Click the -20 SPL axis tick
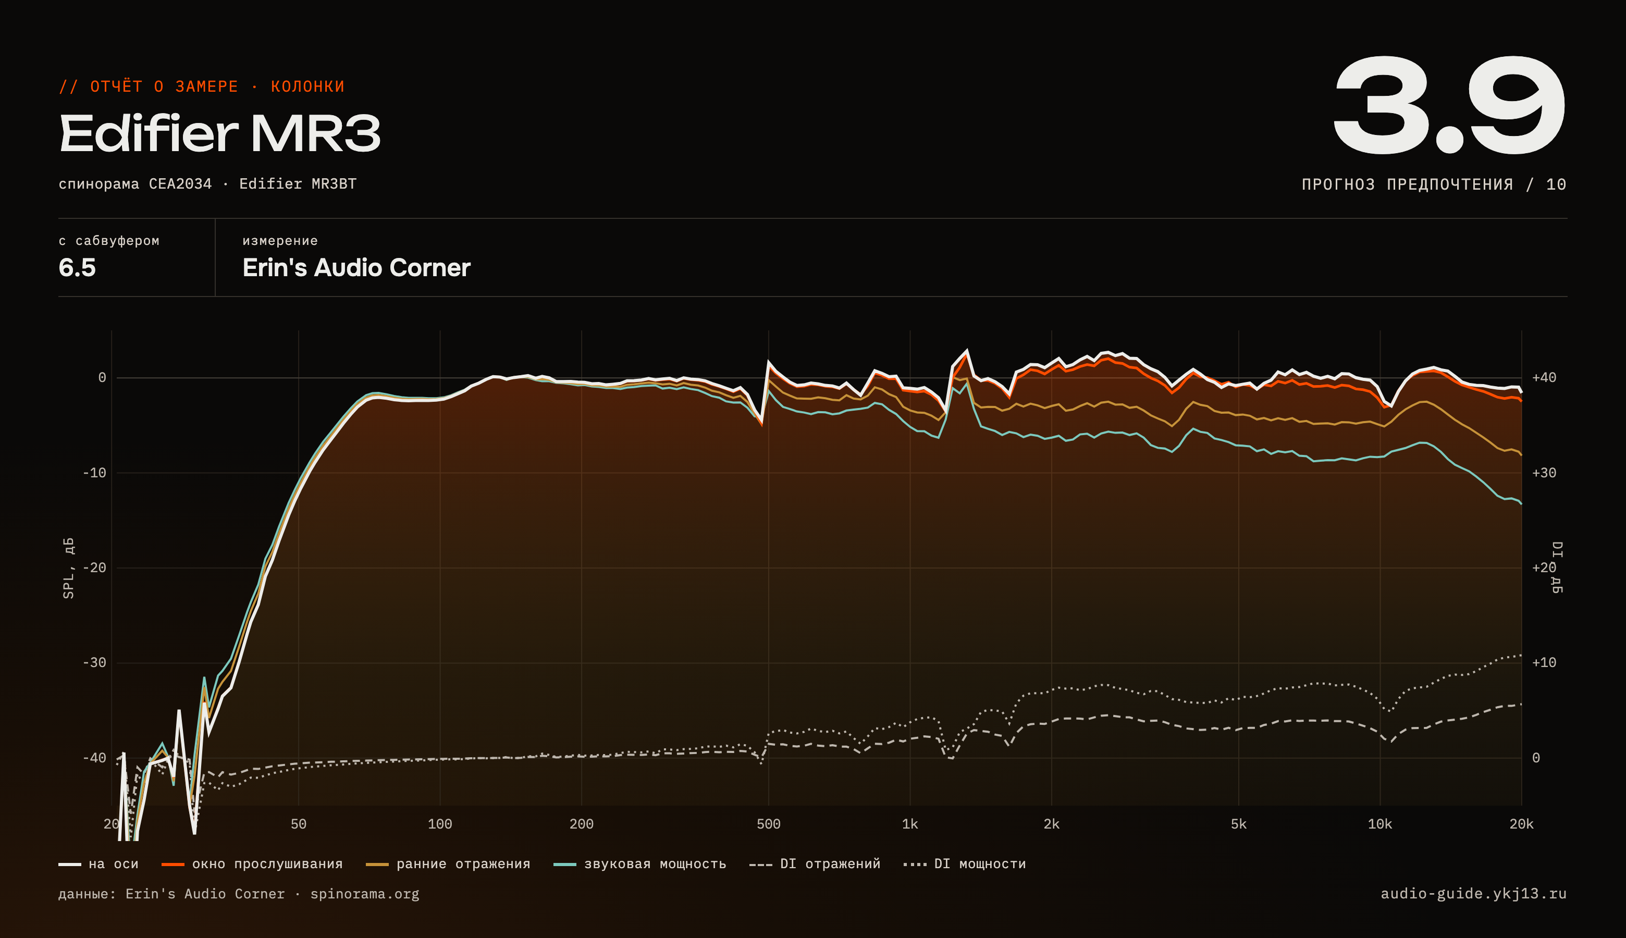The height and width of the screenshot is (938, 1626). [94, 567]
